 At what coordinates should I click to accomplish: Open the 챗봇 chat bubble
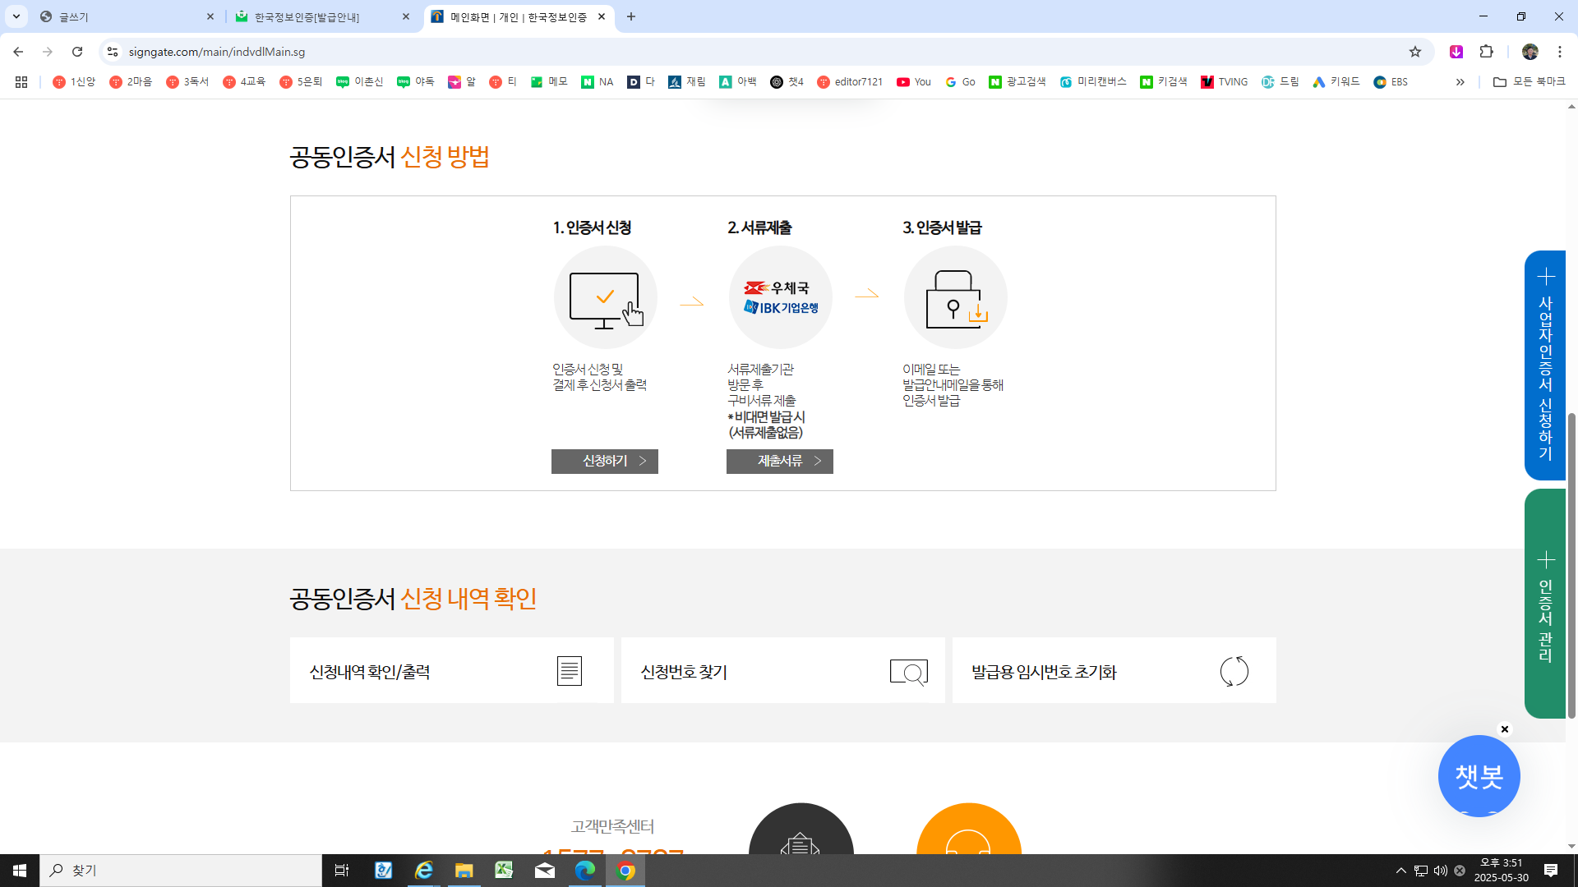pos(1479,776)
